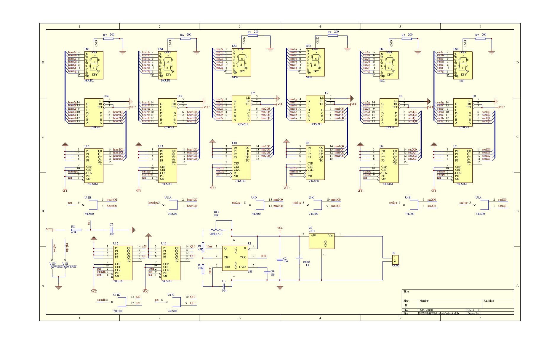This screenshot has width=560, height=347.
Task: Click the U8 74LS161 counter block
Action: (x=315, y=163)
